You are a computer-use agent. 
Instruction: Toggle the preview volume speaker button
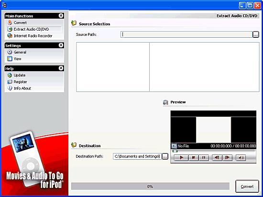[x=241, y=158]
